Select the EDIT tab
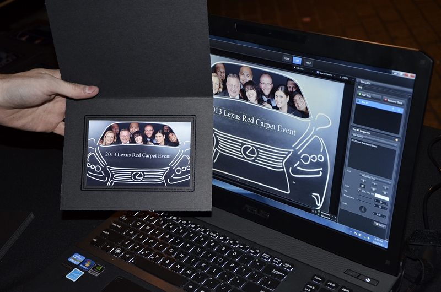This screenshot has height=292, width=441. (297, 61)
